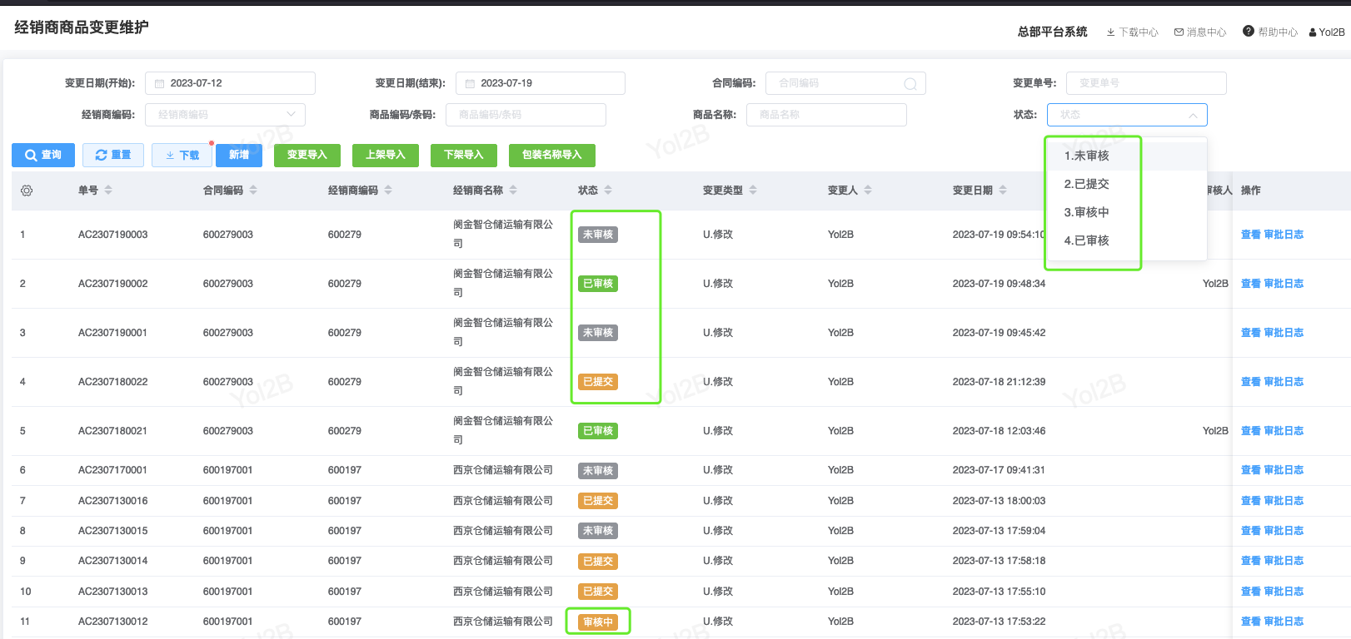
Task: Open the download center icon
Action: click(1110, 32)
